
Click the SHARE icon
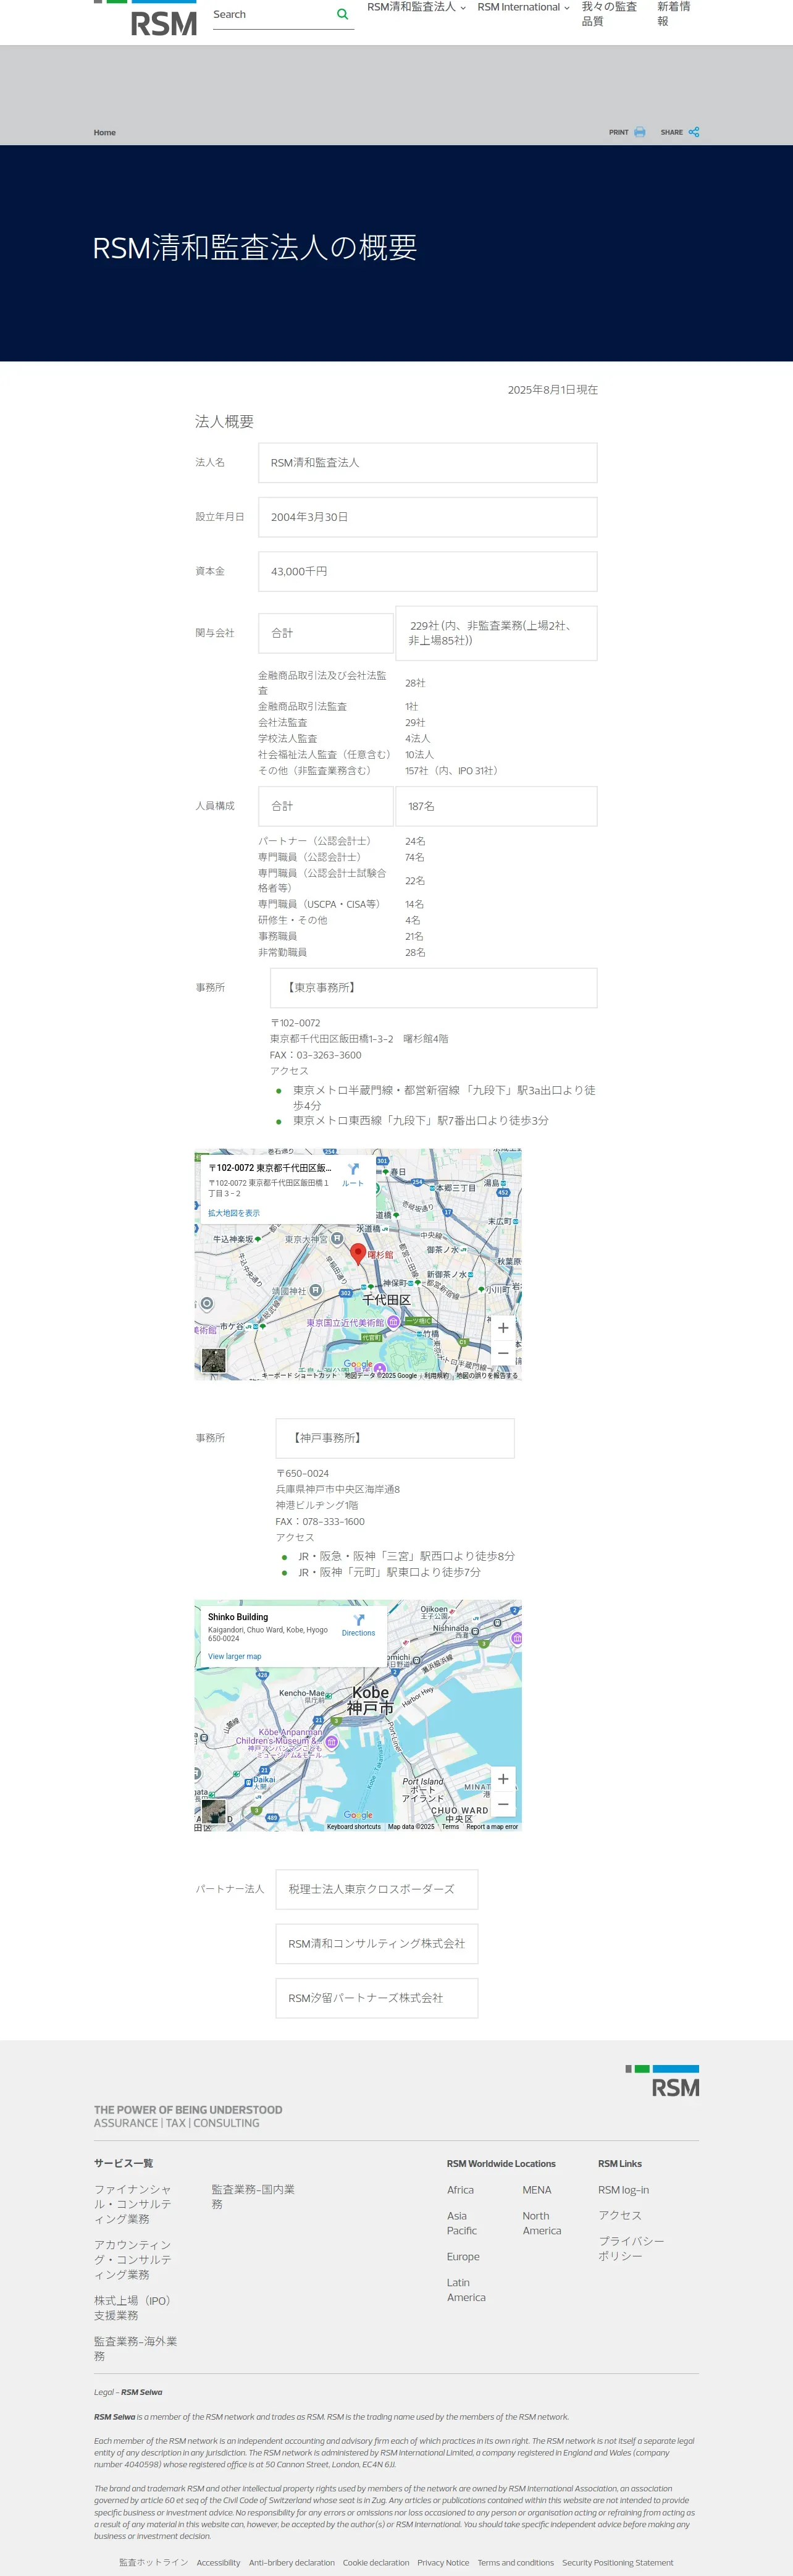693,132
